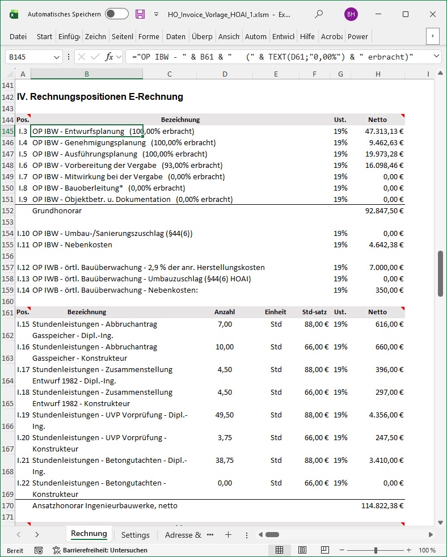Screen dimensions: 447x557
Task: Switch to the Daten ribbon tab
Action: pos(175,37)
